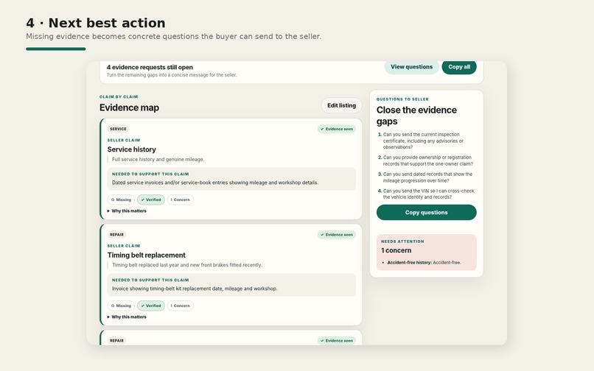Viewport: 594px width, 371px height.
Task: Click Dated service invoices requirement text
Action: [214, 183]
